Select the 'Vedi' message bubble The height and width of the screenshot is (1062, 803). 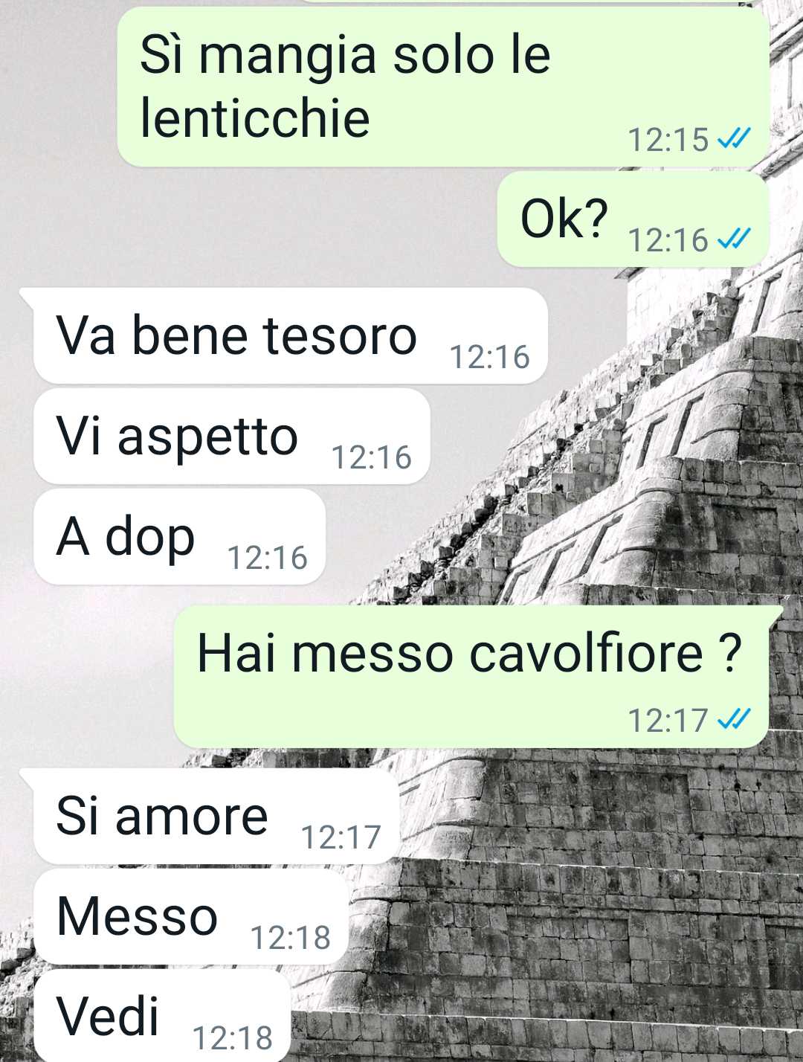pos(162,1016)
